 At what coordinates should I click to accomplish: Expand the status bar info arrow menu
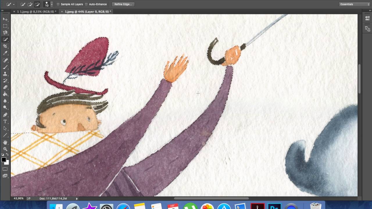coord(77,199)
